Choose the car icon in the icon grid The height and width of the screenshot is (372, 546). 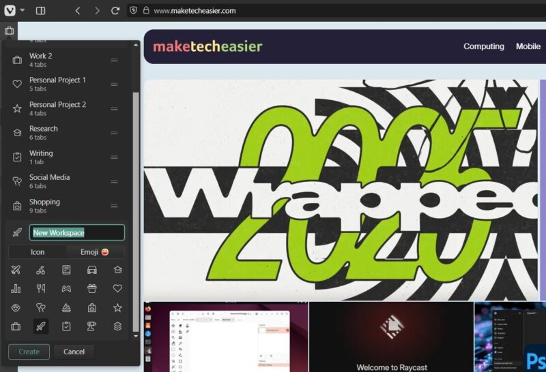tap(92, 270)
